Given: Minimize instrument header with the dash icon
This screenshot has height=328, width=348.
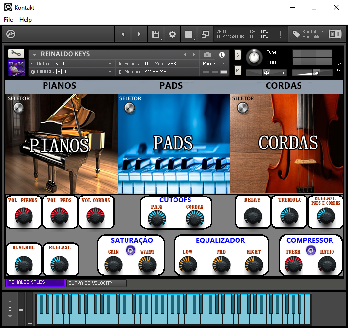Looking at the screenshot, I should pyautogui.click(x=338, y=57).
